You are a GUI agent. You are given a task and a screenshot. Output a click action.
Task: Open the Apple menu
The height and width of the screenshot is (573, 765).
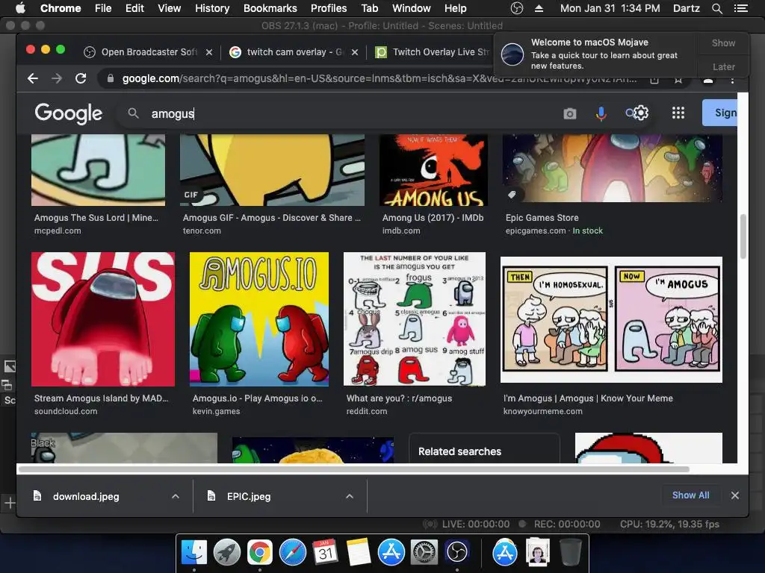coord(20,8)
